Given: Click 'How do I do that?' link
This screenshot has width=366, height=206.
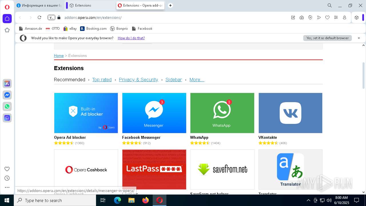Looking at the screenshot, I should (131, 38).
